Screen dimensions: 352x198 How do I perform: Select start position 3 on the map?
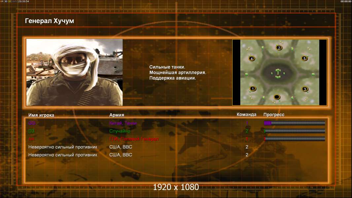point(305,89)
